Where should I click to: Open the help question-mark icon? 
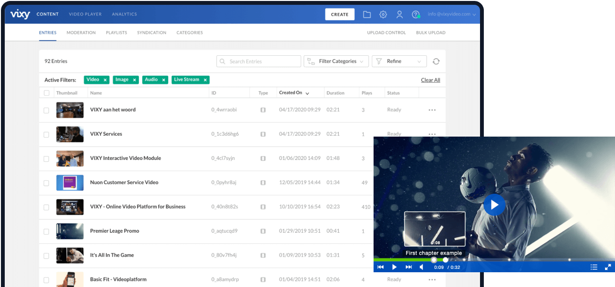(x=416, y=14)
